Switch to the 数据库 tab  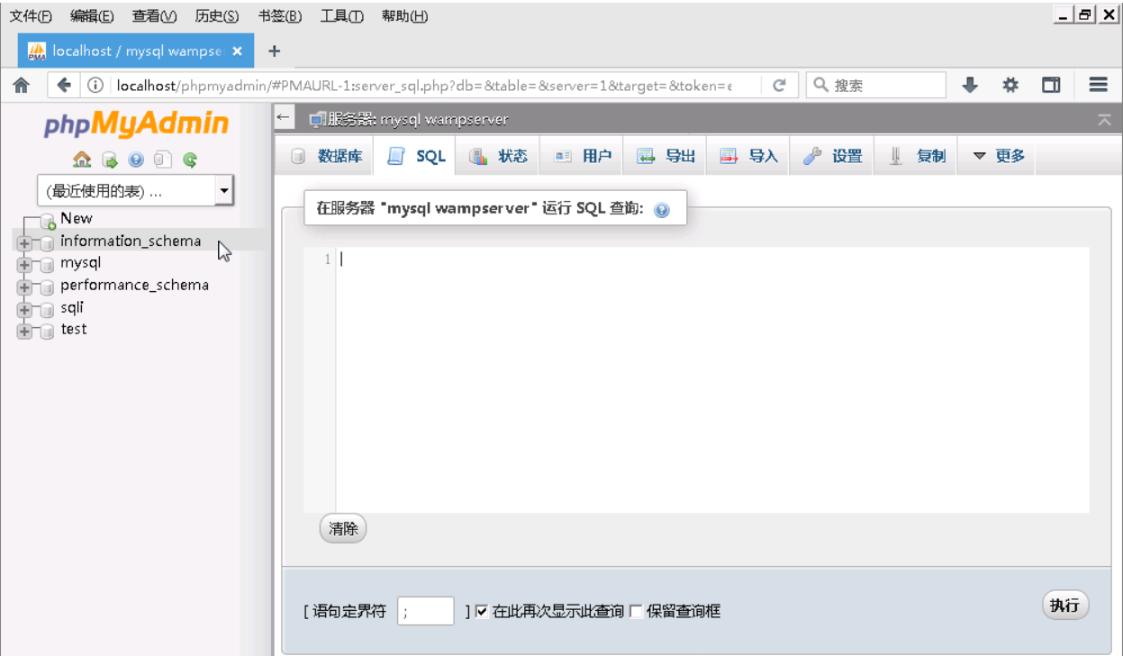[326, 156]
